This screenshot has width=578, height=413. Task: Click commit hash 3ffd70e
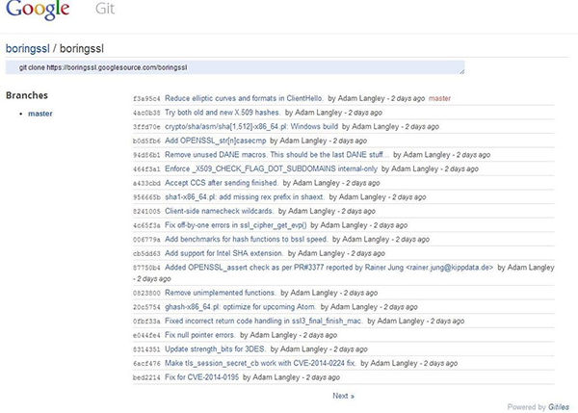coord(146,127)
